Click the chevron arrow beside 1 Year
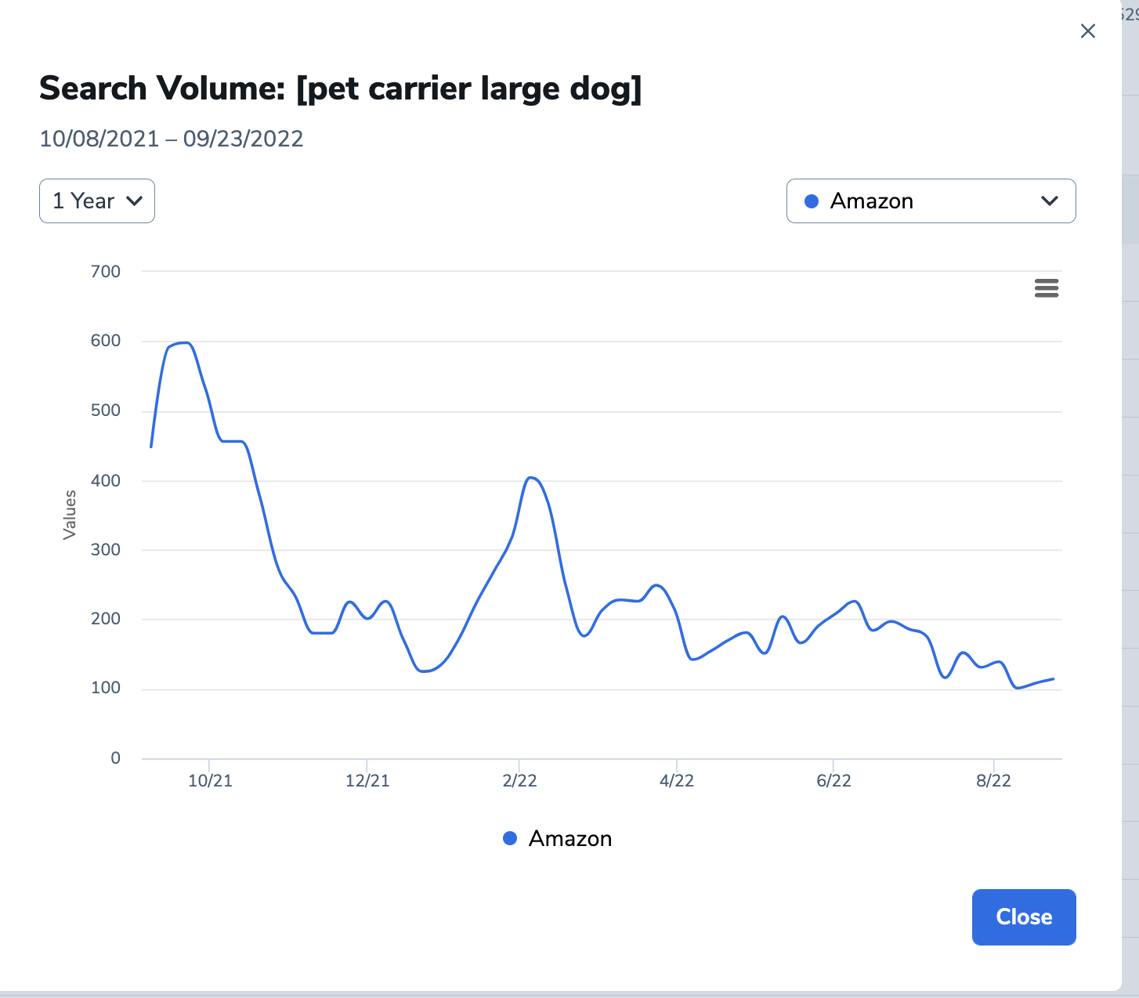Viewport: 1139px width, 998px height. [135, 201]
